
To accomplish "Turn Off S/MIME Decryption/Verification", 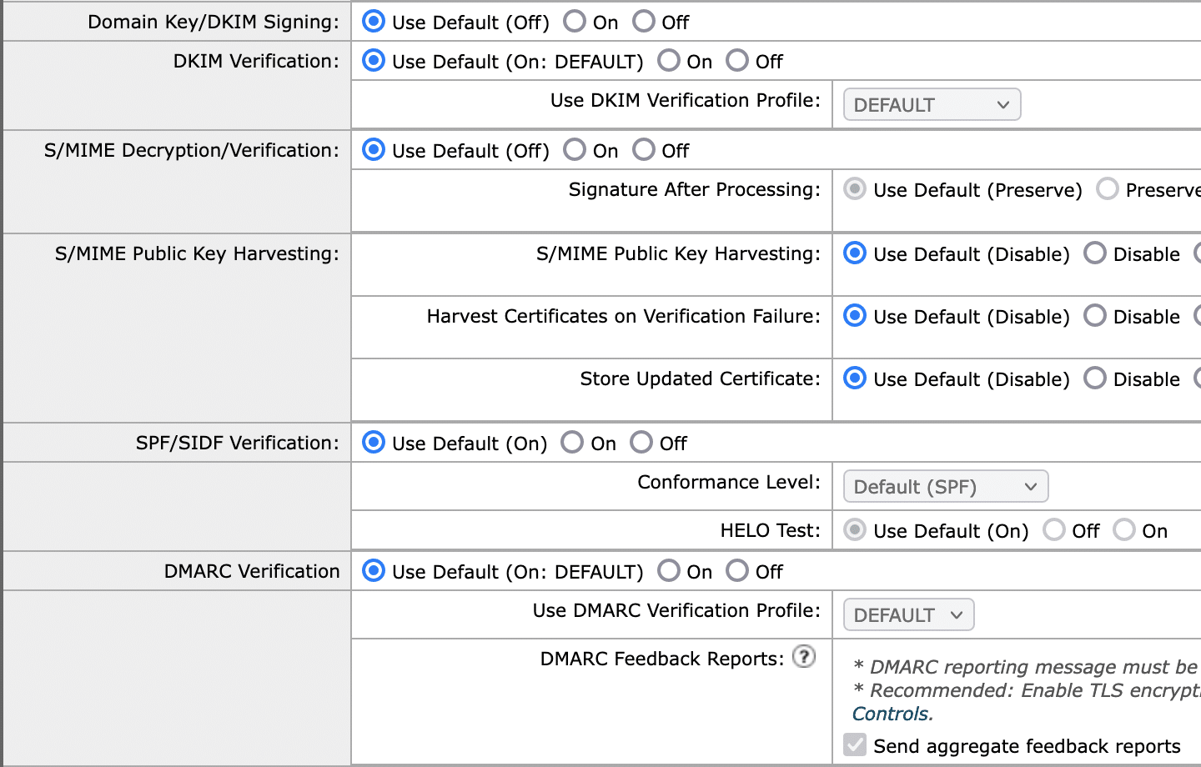I will pos(644,149).
